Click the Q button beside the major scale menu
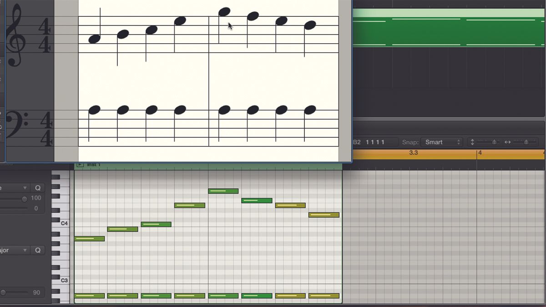Screen dimensions: 546x307 (x=38, y=250)
